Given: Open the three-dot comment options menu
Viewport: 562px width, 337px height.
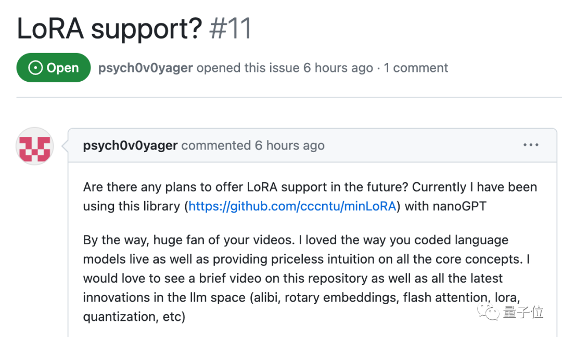Looking at the screenshot, I should click(531, 145).
